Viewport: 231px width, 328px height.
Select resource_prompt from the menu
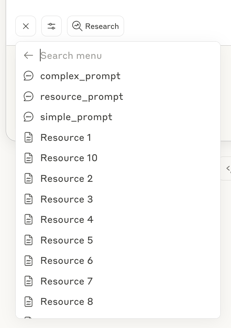click(82, 97)
